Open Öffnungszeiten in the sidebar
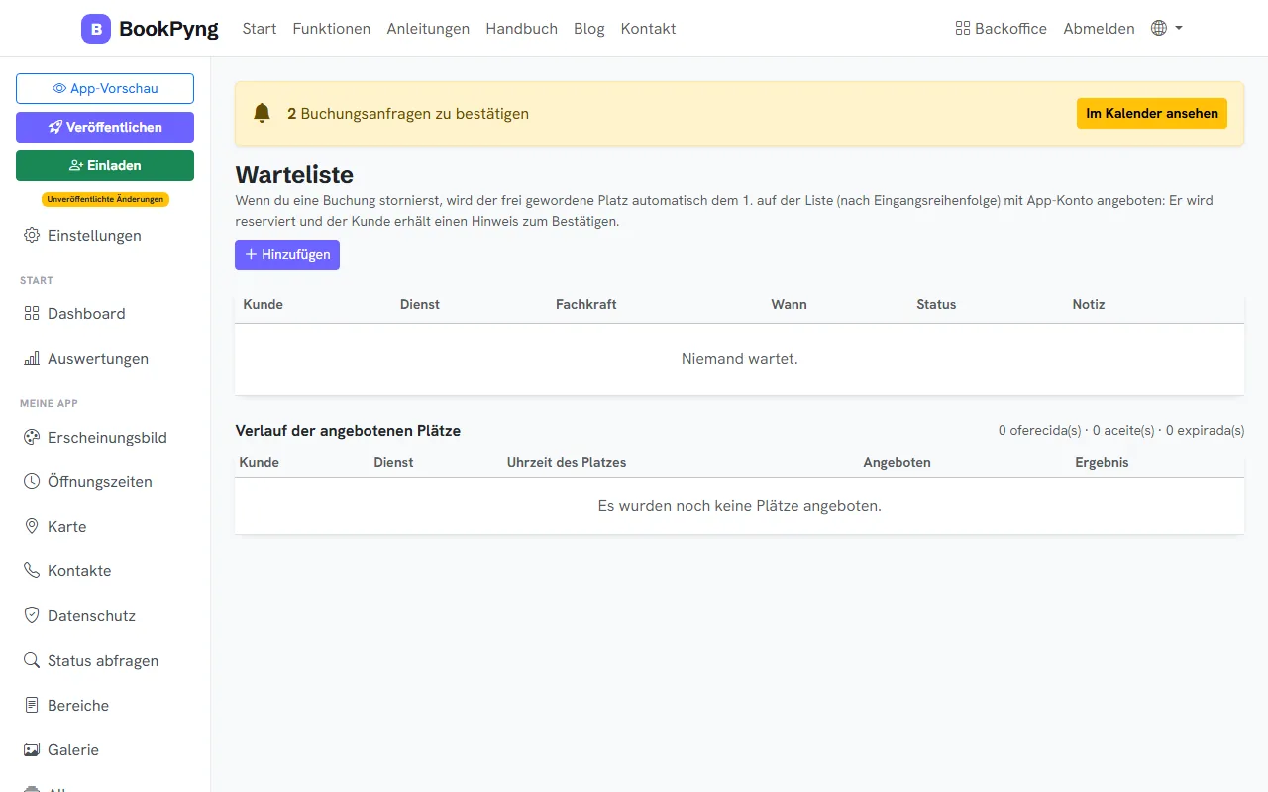 pos(105,481)
